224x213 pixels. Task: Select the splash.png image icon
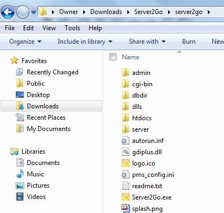125,208
